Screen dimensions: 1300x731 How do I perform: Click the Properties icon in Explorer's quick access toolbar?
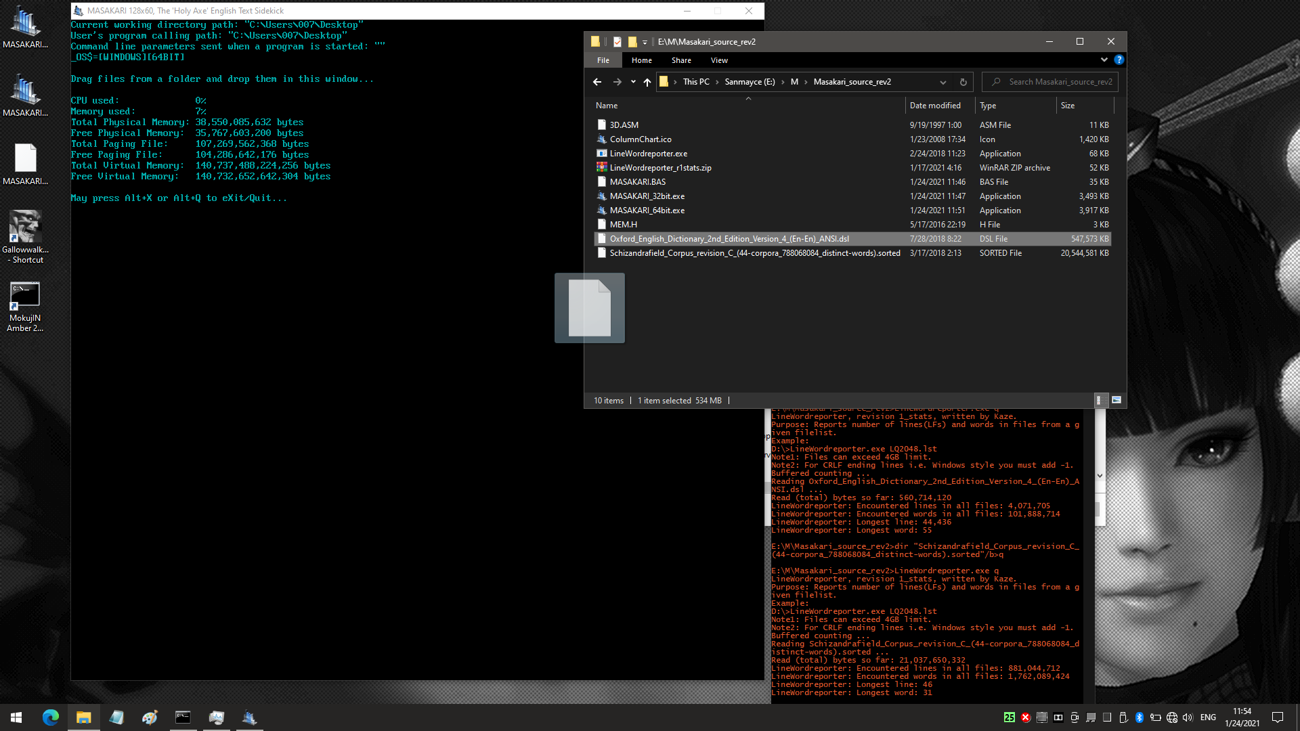click(617, 42)
